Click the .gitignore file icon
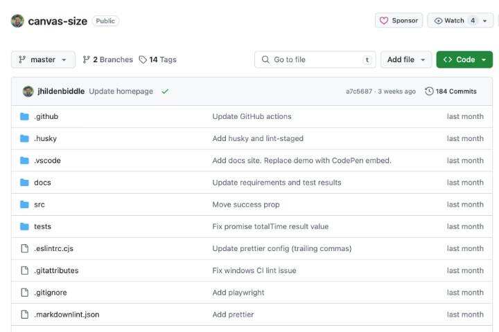 pyautogui.click(x=25, y=293)
